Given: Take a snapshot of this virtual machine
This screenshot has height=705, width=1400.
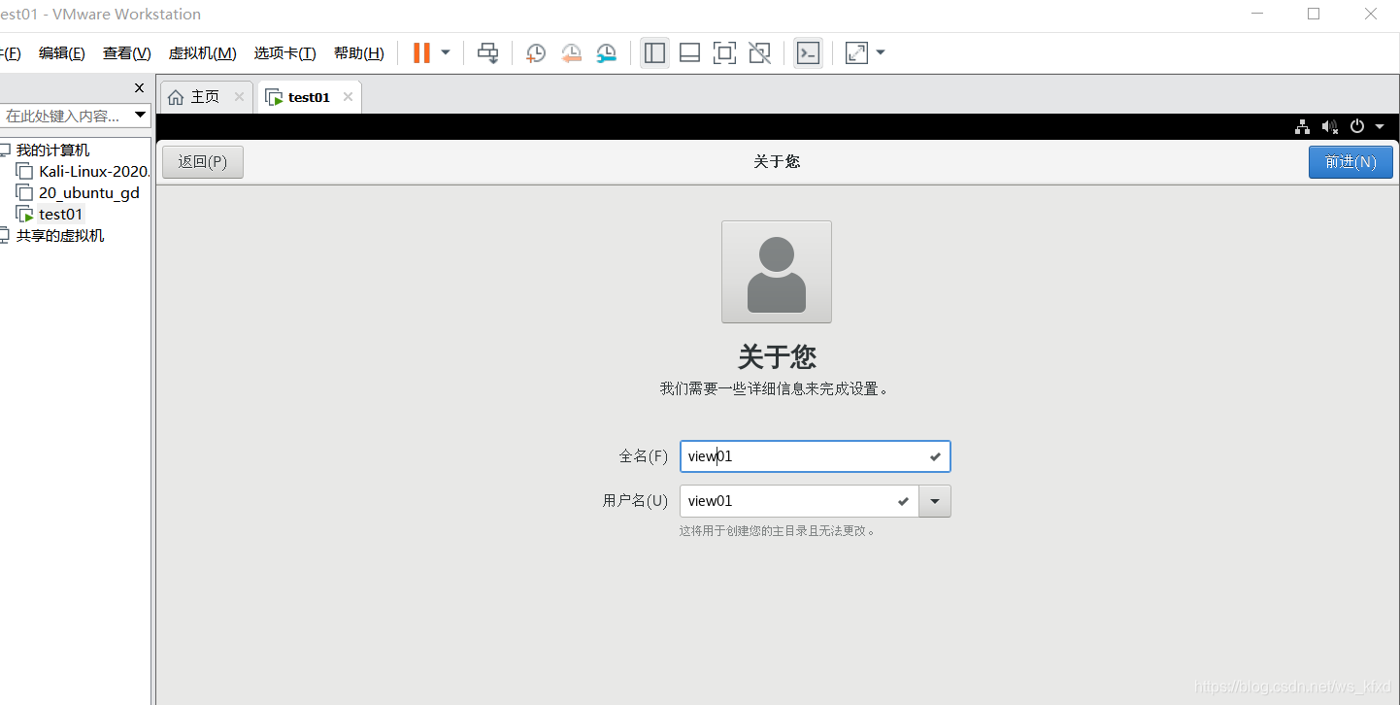Looking at the screenshot, I should pyautogui.click(x=536, y=53).
